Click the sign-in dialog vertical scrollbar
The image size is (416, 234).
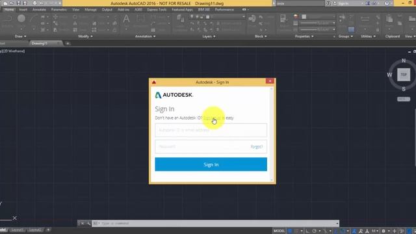(x=272, y=135)
